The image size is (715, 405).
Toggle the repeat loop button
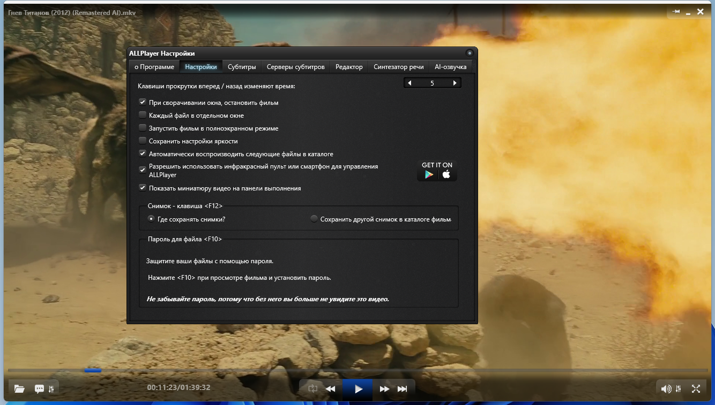coord(313,389)
